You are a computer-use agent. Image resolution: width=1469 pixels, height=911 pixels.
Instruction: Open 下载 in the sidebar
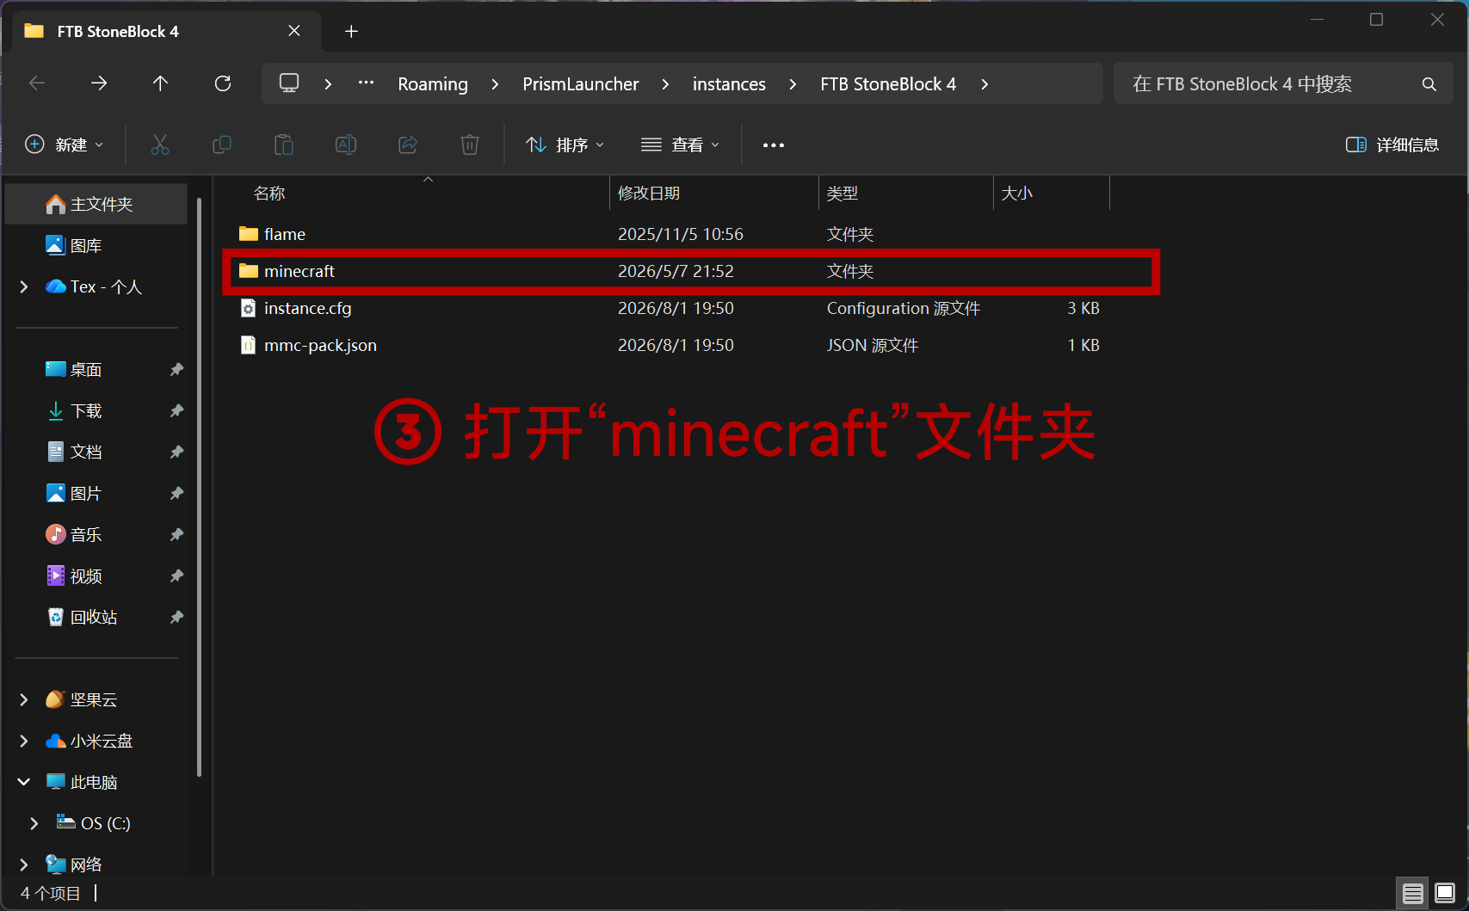point(96,410)
